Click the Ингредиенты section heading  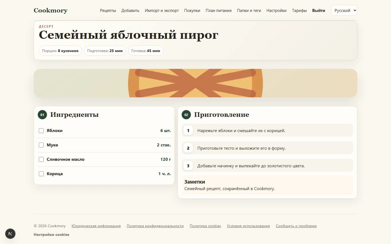coord(74,115)
